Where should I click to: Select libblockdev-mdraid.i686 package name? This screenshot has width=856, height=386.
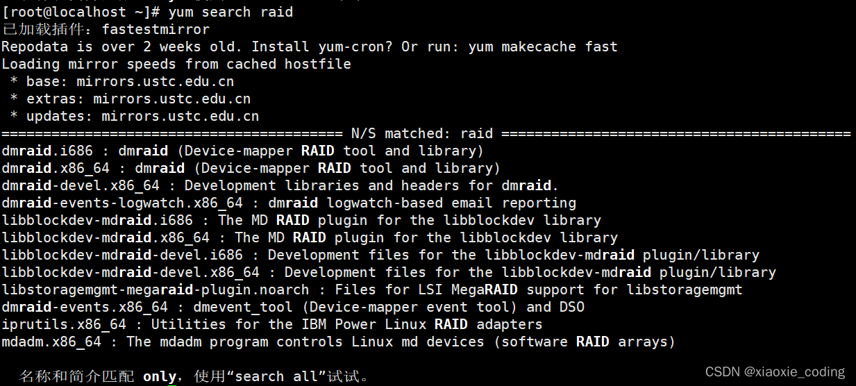97,220
